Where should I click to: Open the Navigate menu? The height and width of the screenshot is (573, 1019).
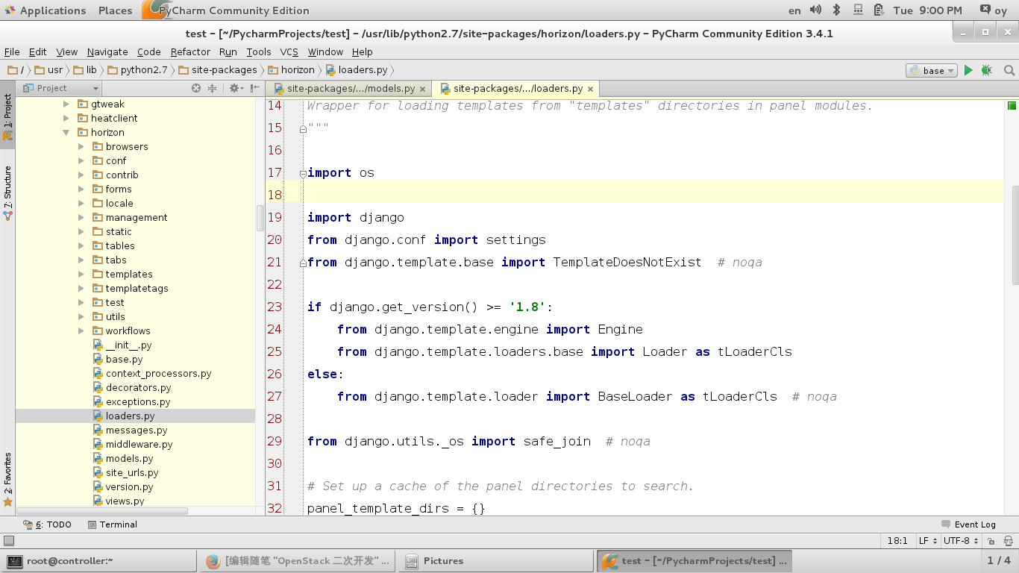[x=107, y=52]
